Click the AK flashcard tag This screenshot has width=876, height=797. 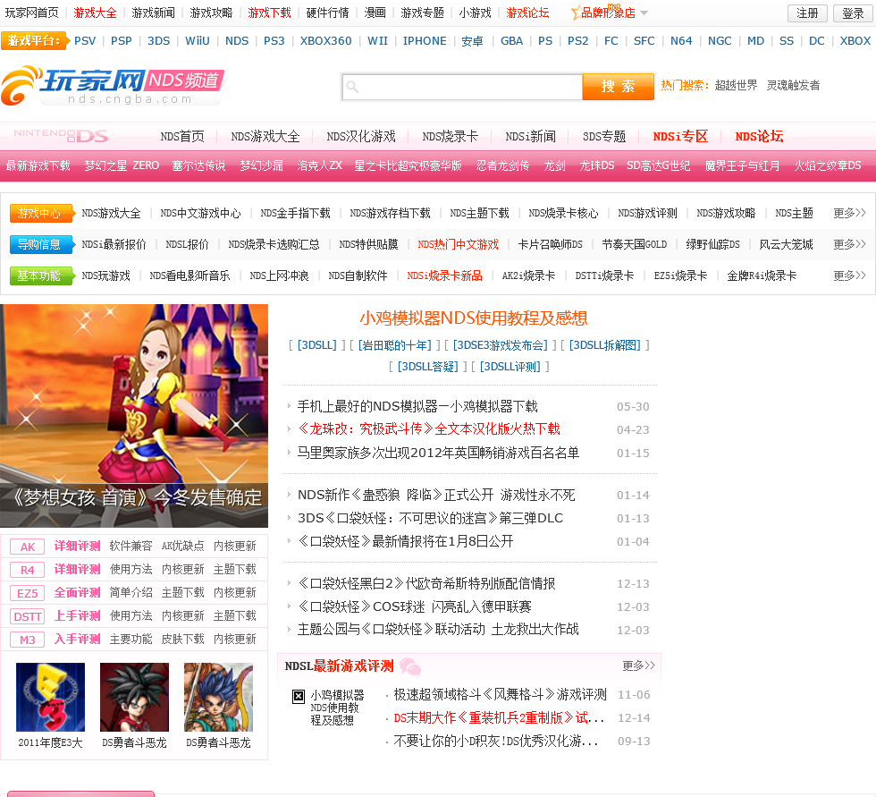[x=28, y=547]
